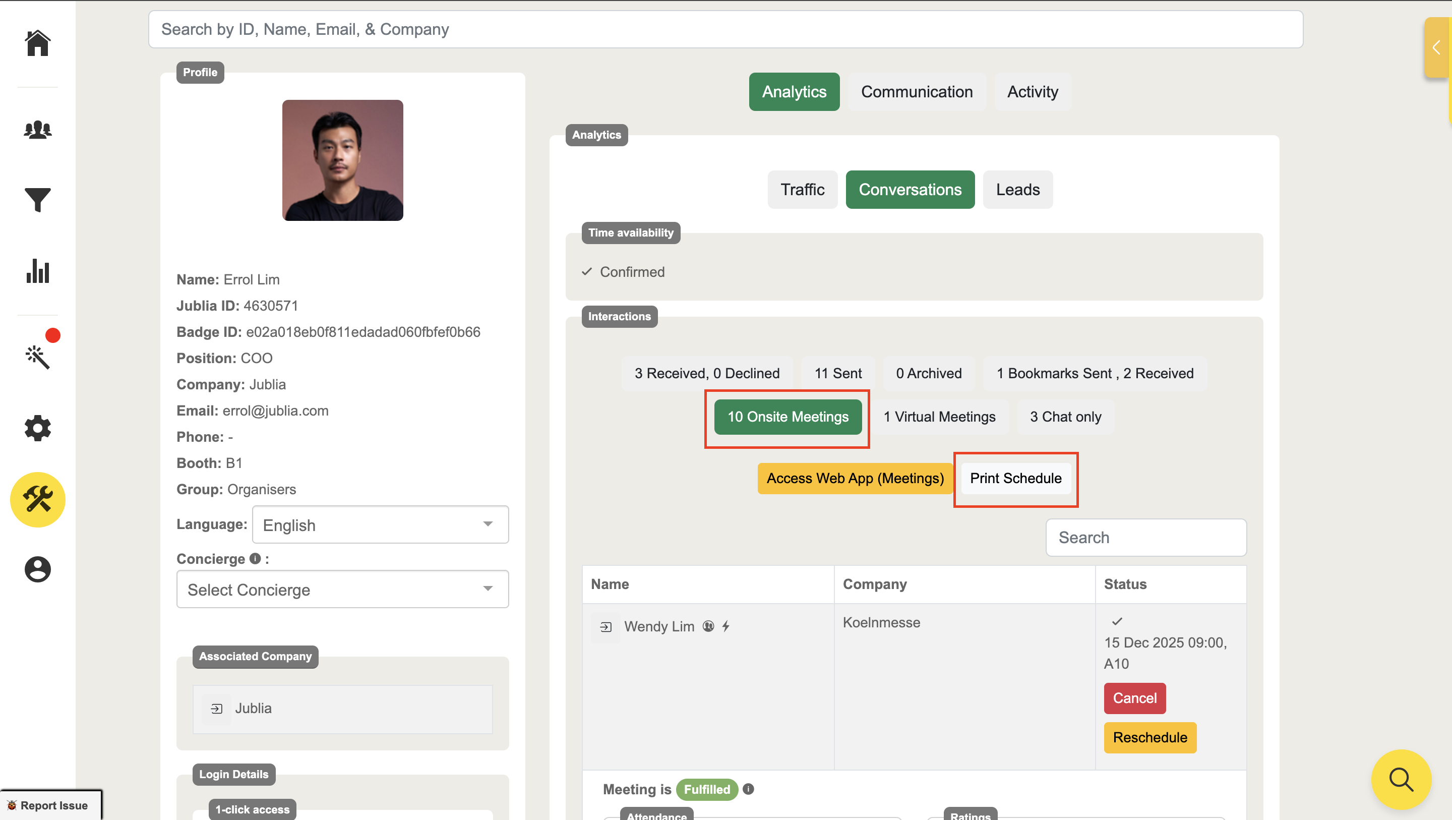Select the Leads analytics tab
The width and height of the screenshot is (1452, 820).
coord(1017,190)
